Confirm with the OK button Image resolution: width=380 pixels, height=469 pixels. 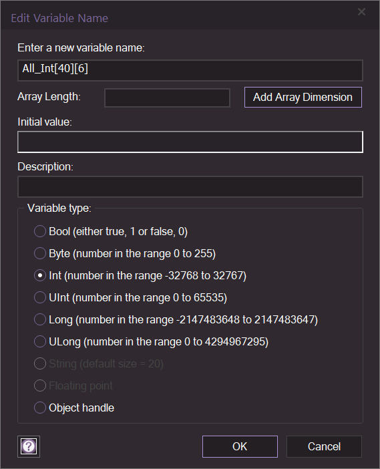(240, 446)
